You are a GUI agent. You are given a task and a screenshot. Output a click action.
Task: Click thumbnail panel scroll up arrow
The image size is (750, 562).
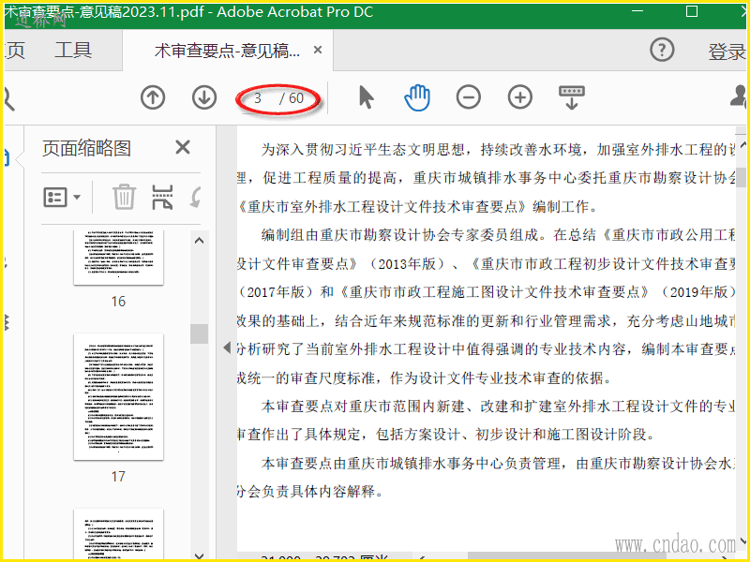(x=200, y=241)
